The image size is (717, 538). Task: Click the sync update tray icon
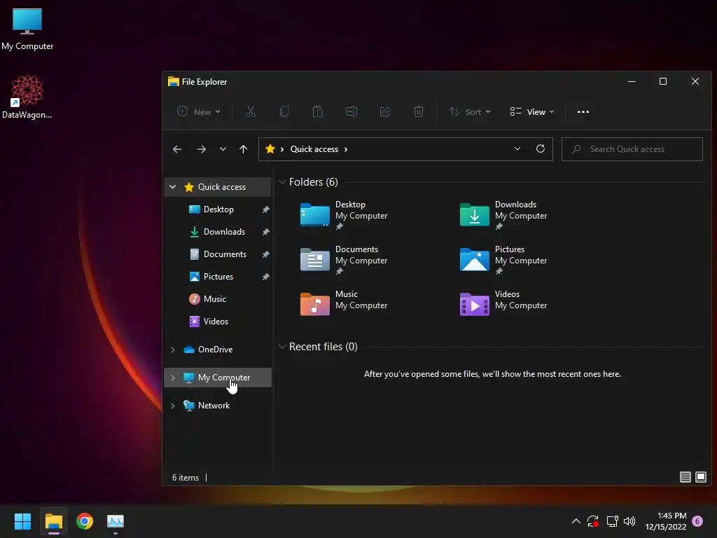click(593, 521)
